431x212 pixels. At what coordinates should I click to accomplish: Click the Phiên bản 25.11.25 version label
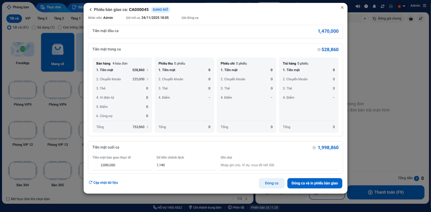click(265, 207)
